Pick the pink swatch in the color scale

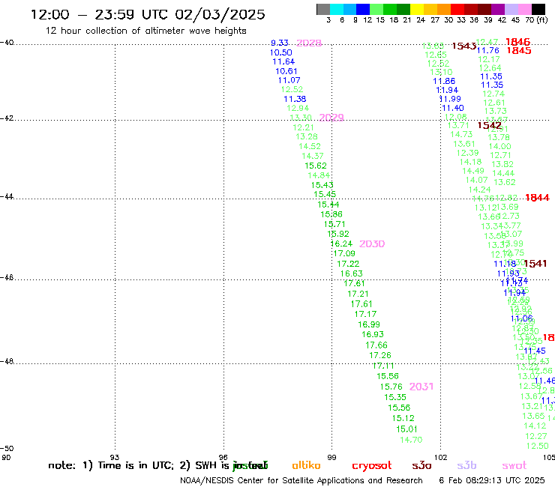click(x=525, y=9)
